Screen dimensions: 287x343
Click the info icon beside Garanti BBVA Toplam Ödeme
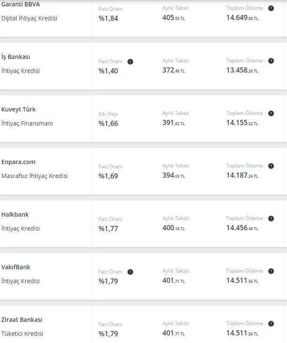click(x=271, y=8)
